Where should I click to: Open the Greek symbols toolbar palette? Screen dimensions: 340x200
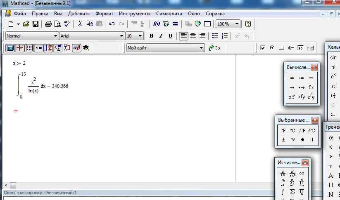pos(76,48)
